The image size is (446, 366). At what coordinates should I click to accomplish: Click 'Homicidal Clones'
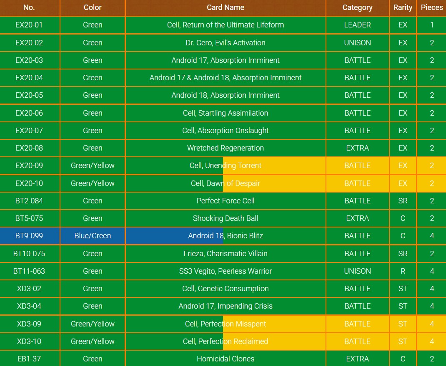(225, 359)
